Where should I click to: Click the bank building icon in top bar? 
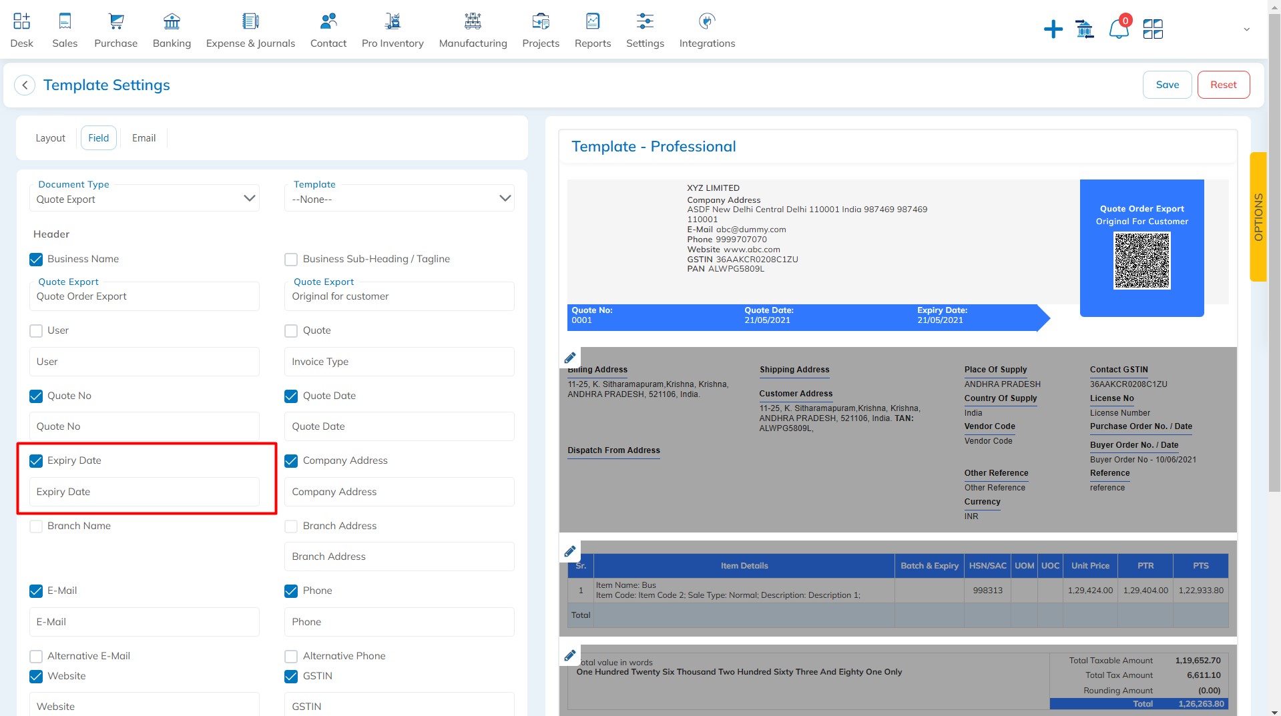[x=1085, y=29]
